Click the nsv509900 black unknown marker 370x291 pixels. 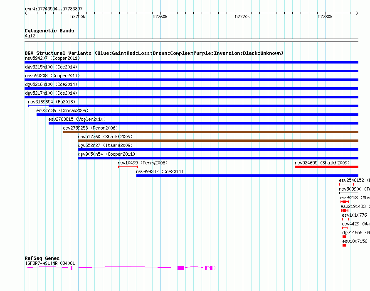pos(349,193)
